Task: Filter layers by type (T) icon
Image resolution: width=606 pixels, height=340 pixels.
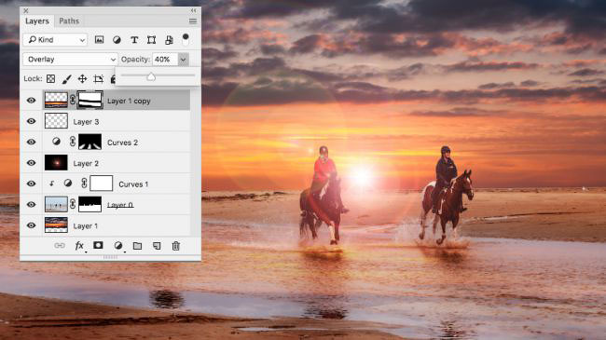Action: click(x=134, y=40)
